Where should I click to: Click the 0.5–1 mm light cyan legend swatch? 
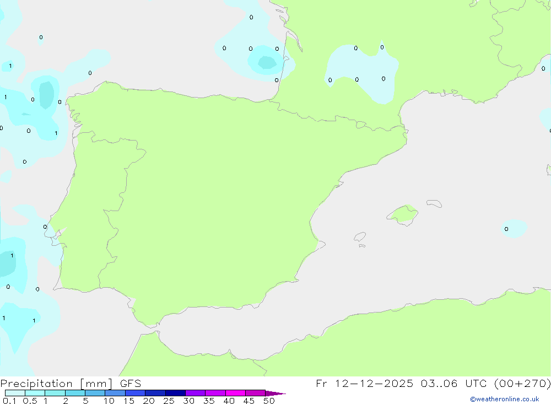[x=35, y=393]
